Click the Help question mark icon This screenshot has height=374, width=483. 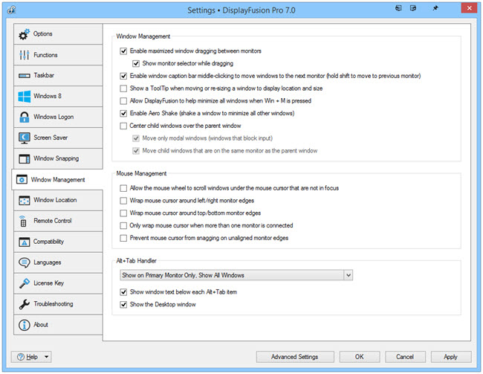click(x=21, y=357)
